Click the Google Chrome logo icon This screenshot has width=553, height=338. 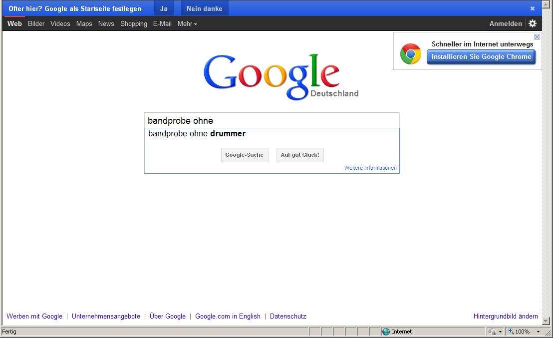click(411, 54)
